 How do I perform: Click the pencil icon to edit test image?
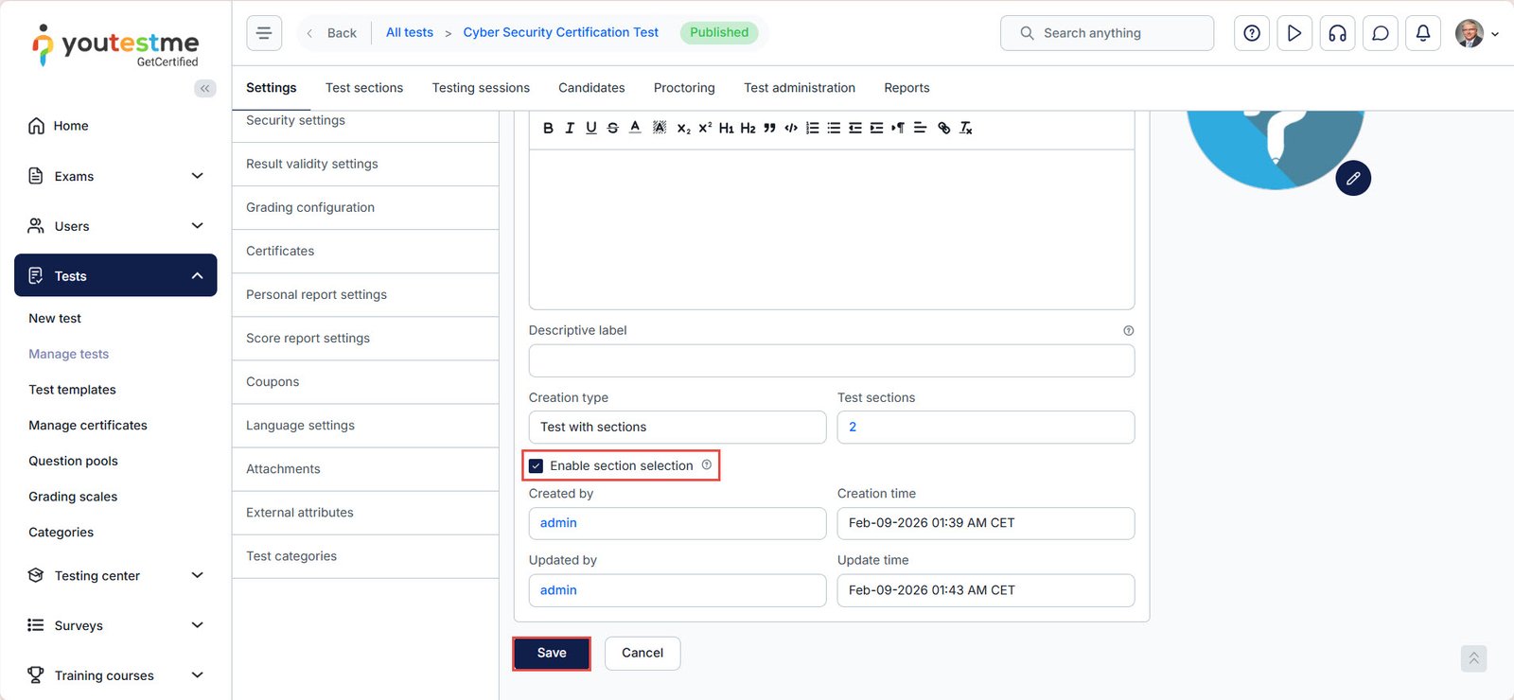[1353, 178]
